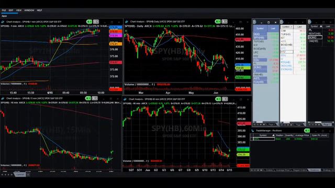335x188 pixels.
Task: Select EDU in blue watchlist
Action: pyautogui.click(x=260, y=60)
